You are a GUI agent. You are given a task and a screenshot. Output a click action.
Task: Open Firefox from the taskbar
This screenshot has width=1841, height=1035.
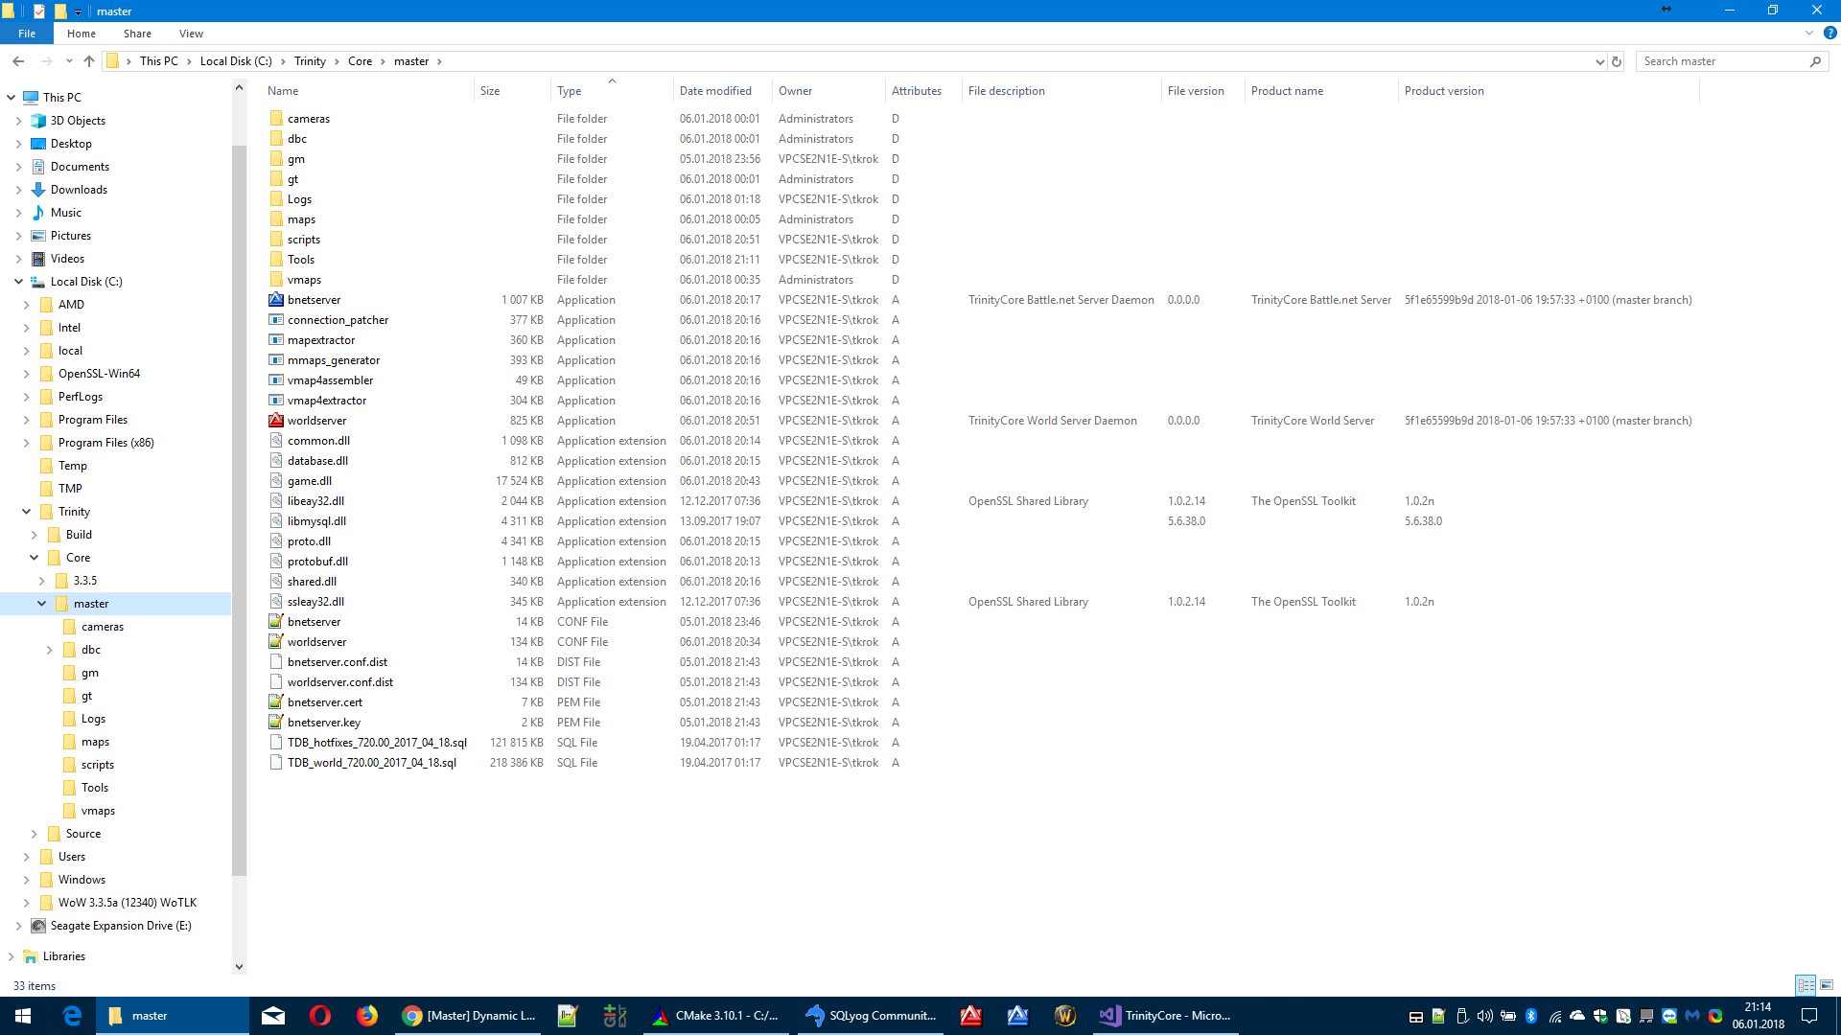coord(367,1015)
